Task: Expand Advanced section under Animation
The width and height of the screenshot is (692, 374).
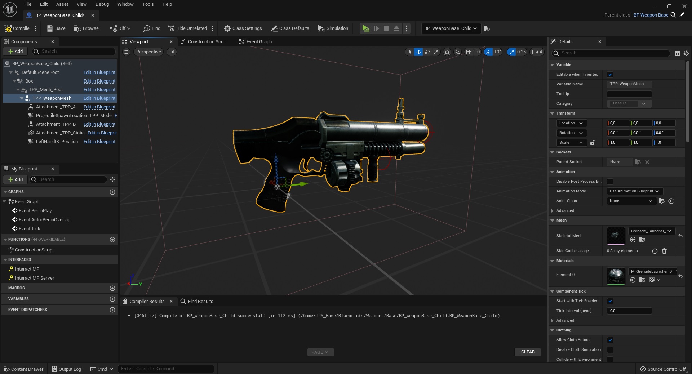Action: 552,211
